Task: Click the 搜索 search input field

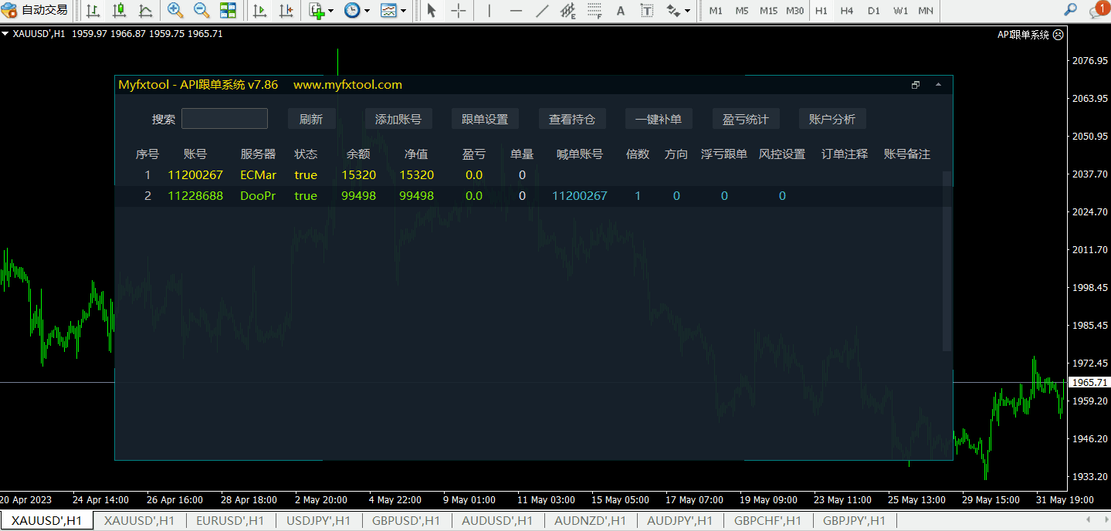Action: [225, 119]
